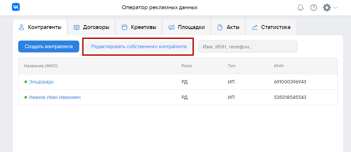The image size is (351, 152).
Task: Open the Акты tab
Action: [x=228, y=27]
